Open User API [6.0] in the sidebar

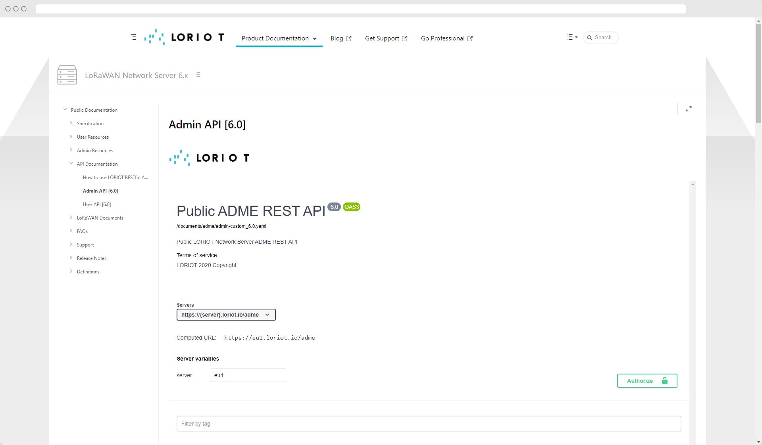(x=97, y=204)
